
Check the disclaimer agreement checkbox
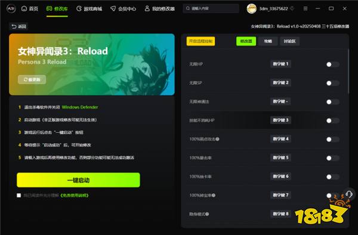tap(19, 195)
